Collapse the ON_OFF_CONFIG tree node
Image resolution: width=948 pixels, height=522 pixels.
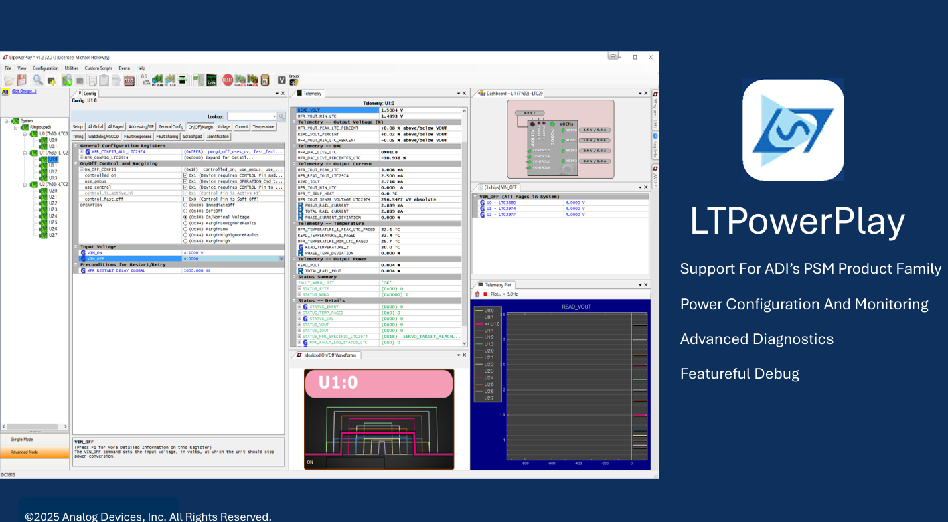pyautogui.click(x=82, y=169)
